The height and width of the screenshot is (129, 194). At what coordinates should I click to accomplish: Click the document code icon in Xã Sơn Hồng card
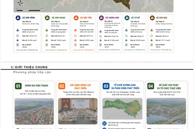18,45
